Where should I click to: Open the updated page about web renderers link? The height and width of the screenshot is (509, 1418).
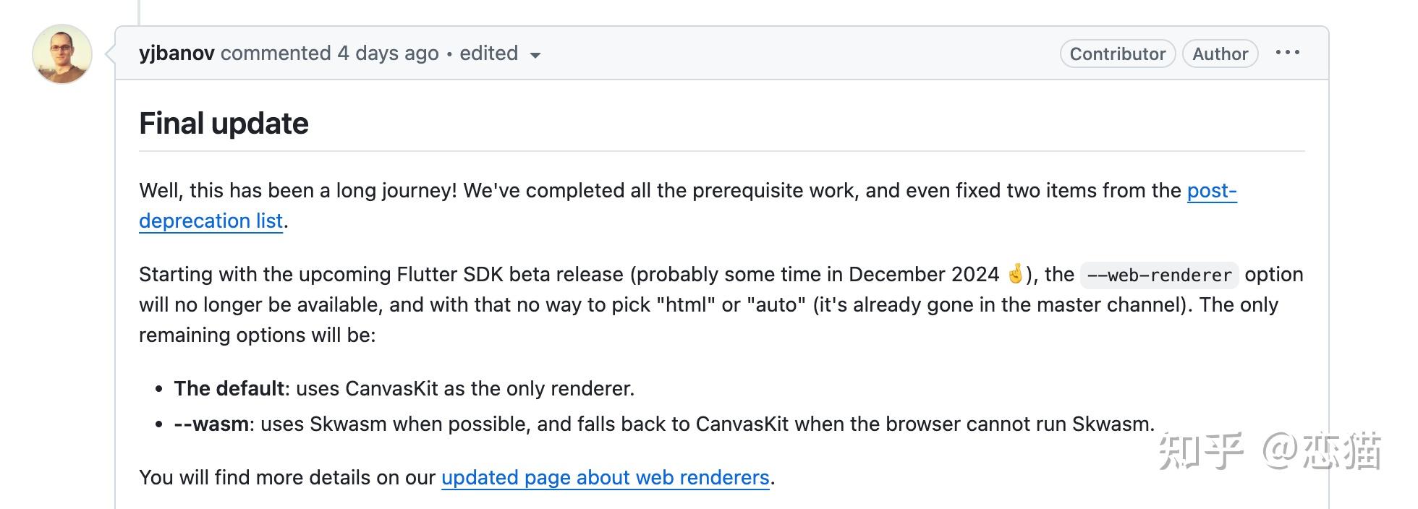coord(605,477)
